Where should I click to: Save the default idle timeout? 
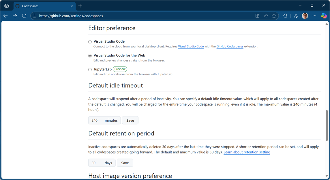[130, 120]
